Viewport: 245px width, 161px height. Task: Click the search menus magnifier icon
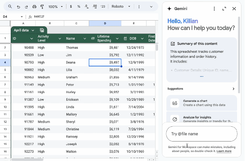click(x=10, y=6)
